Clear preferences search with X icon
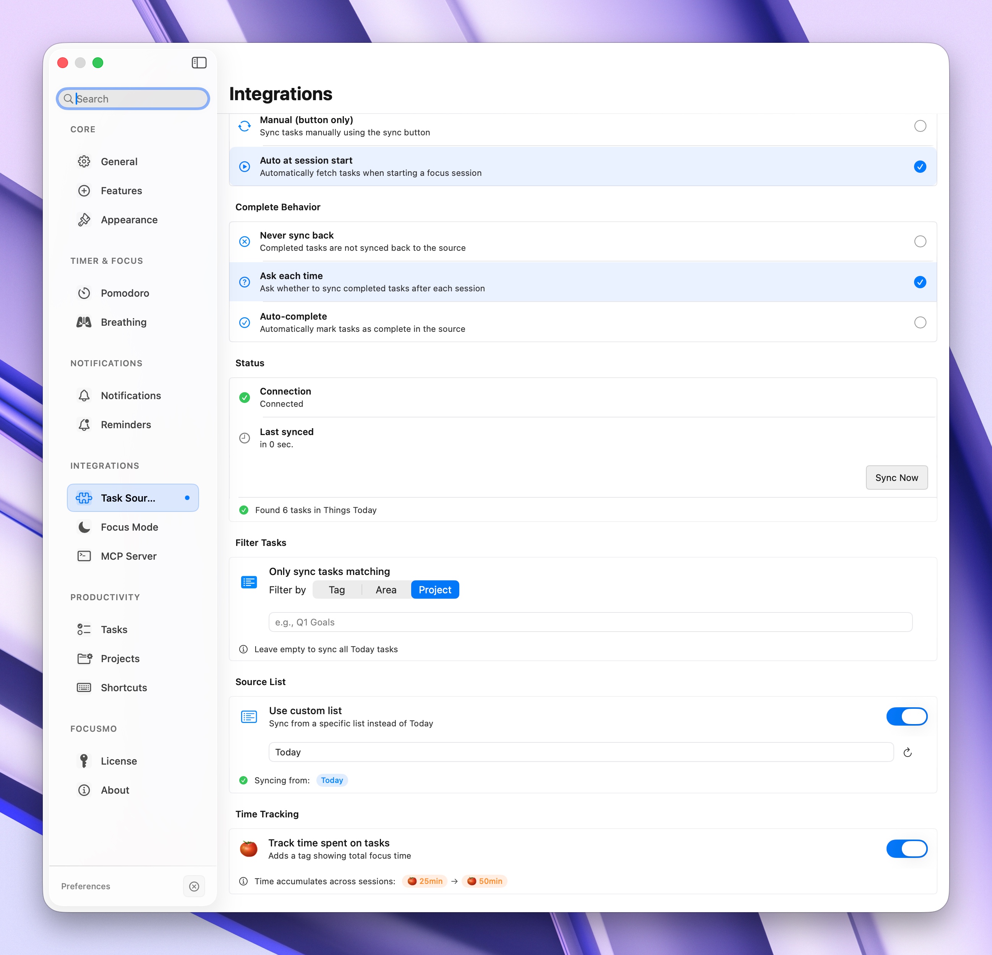 pos(194,886)
